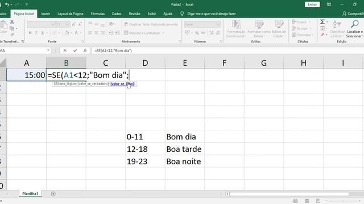Click the increase font size icon

coord(73,24)
